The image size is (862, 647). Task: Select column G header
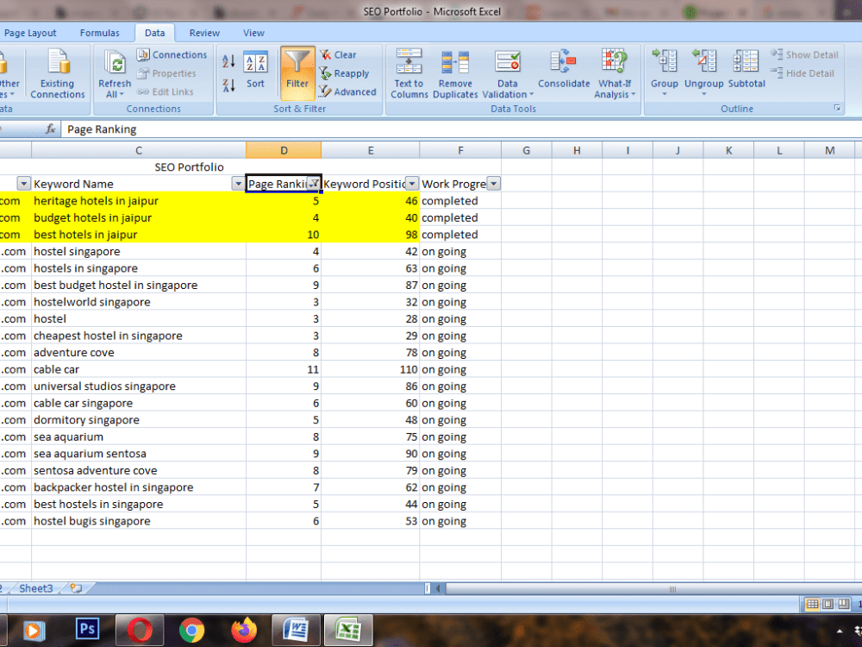click(526, 150)
